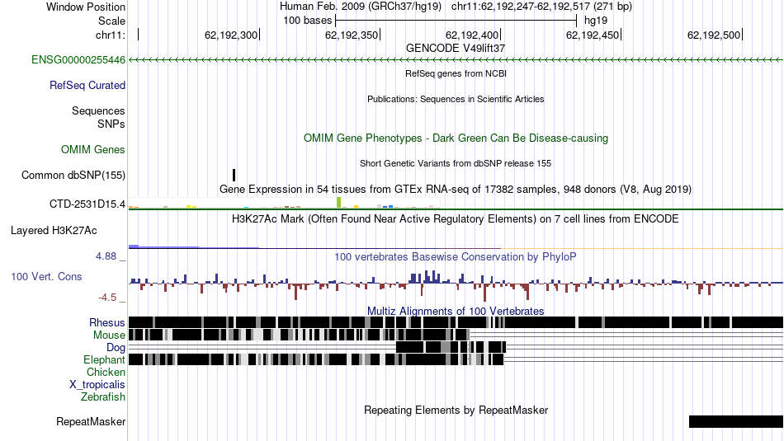Click the black RepeatMasker repeat block

736,421
